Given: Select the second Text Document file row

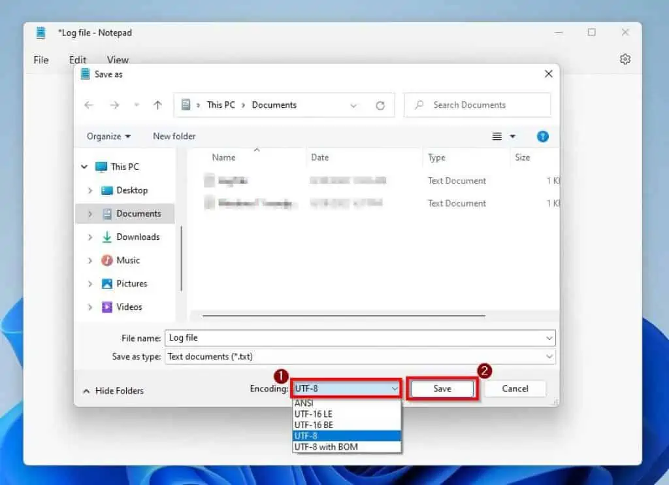Looking at the screenshot, I should [x=381, y=203].
